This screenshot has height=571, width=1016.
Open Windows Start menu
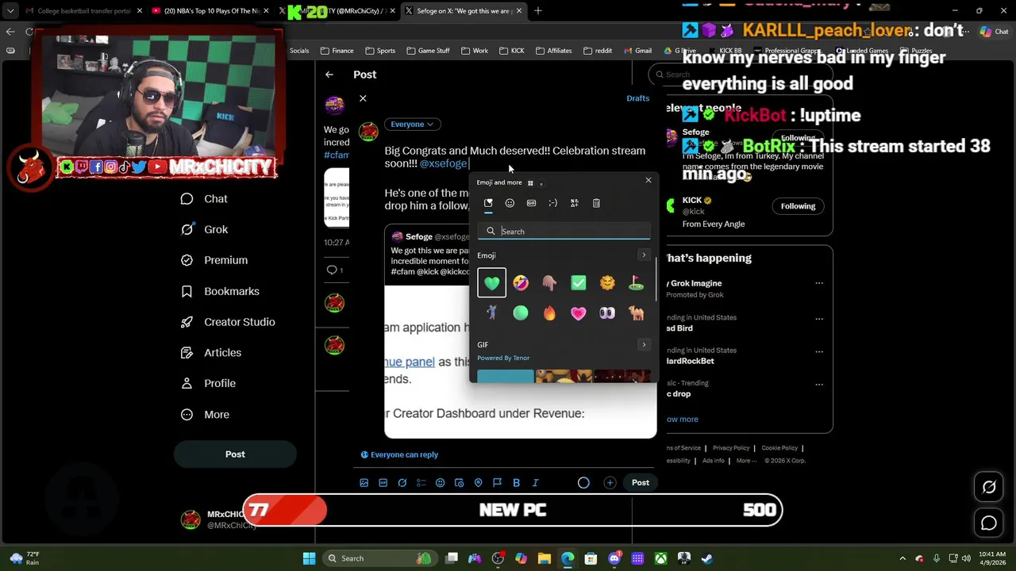click(x=309, y=558)
